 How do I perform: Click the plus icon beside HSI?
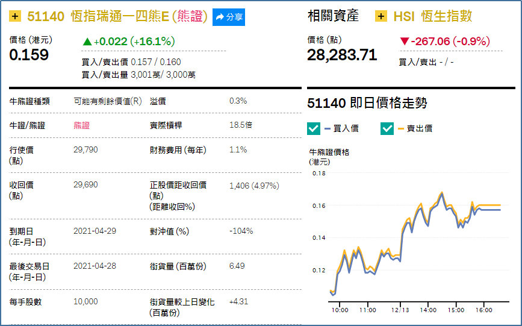point(381,16)
